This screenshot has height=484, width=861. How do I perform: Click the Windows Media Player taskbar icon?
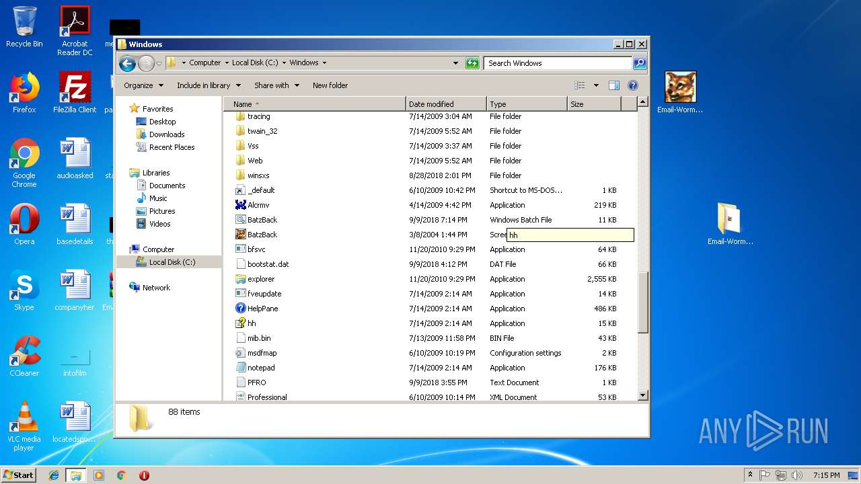coord(99,475)
